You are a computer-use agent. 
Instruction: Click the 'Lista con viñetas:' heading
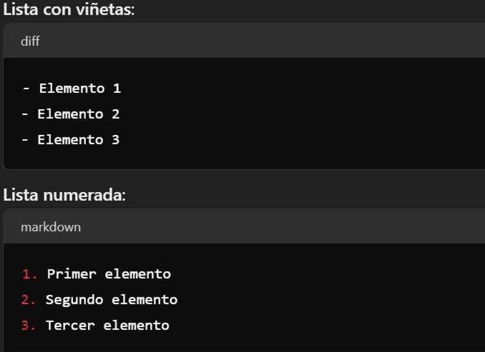tap(69, 9)
